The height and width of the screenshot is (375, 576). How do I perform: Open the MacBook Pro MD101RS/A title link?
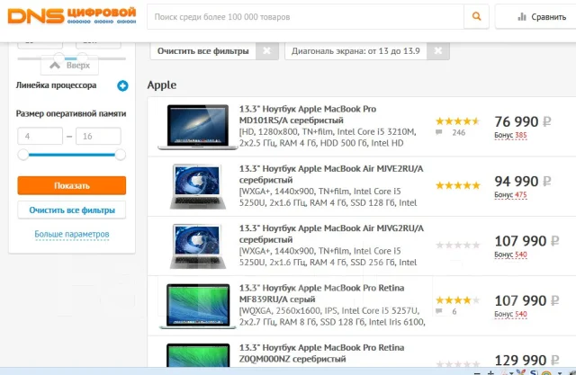308,114
